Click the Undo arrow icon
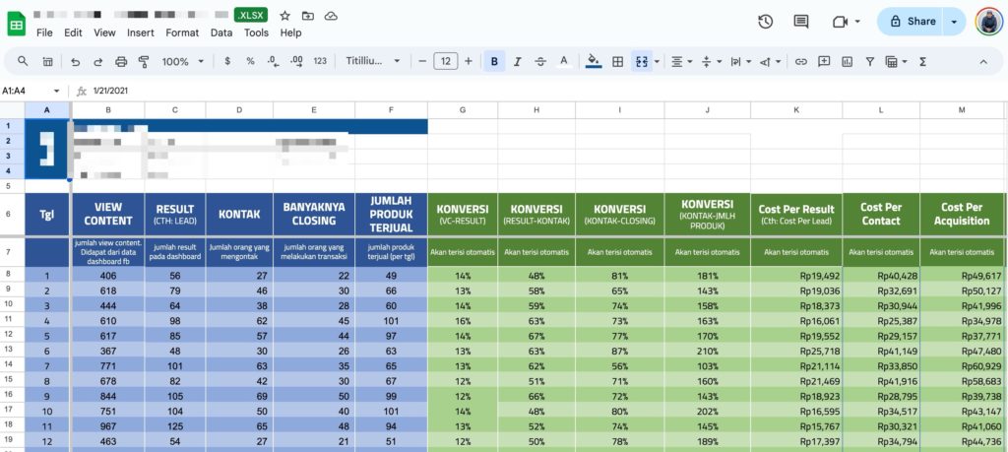 point(76,61)
